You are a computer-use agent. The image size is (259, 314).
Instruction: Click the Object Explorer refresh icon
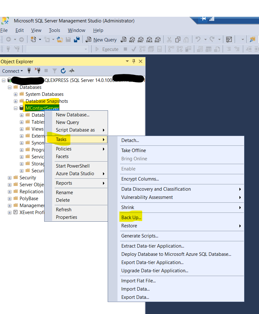coord(63,71)
